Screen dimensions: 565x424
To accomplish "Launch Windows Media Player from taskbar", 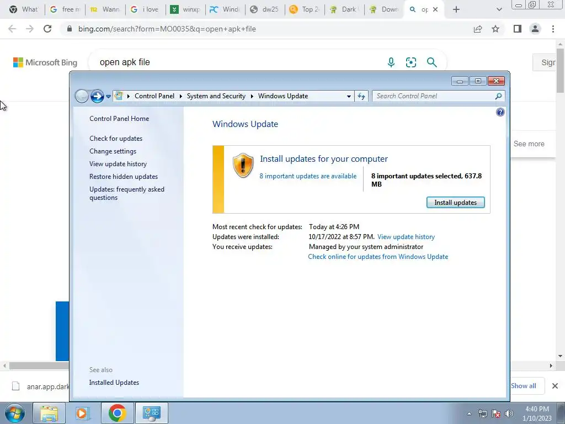I will tap(83, 413).
